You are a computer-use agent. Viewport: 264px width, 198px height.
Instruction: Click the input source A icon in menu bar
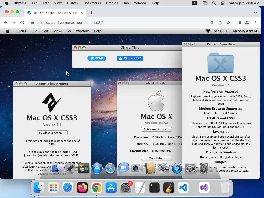coord(194,3)
